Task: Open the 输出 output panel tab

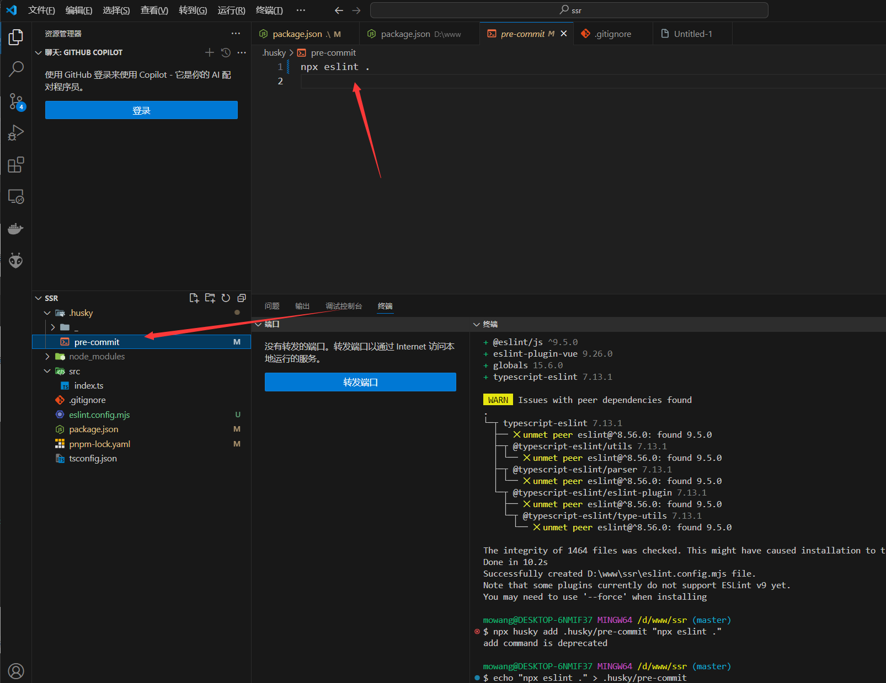Action: tap(302, 306)
